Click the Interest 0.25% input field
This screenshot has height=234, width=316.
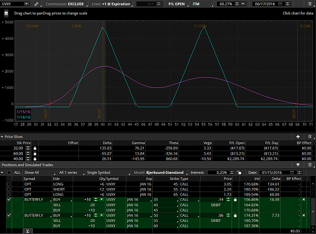coord(218,172)
